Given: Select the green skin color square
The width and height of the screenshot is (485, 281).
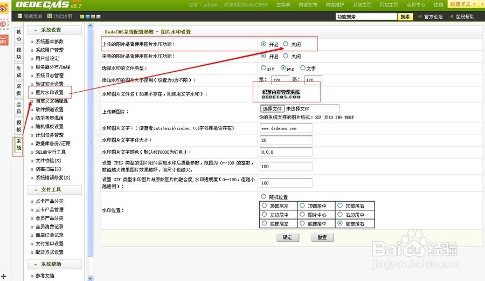Looking at the screenshot, I should coord(82,17).
